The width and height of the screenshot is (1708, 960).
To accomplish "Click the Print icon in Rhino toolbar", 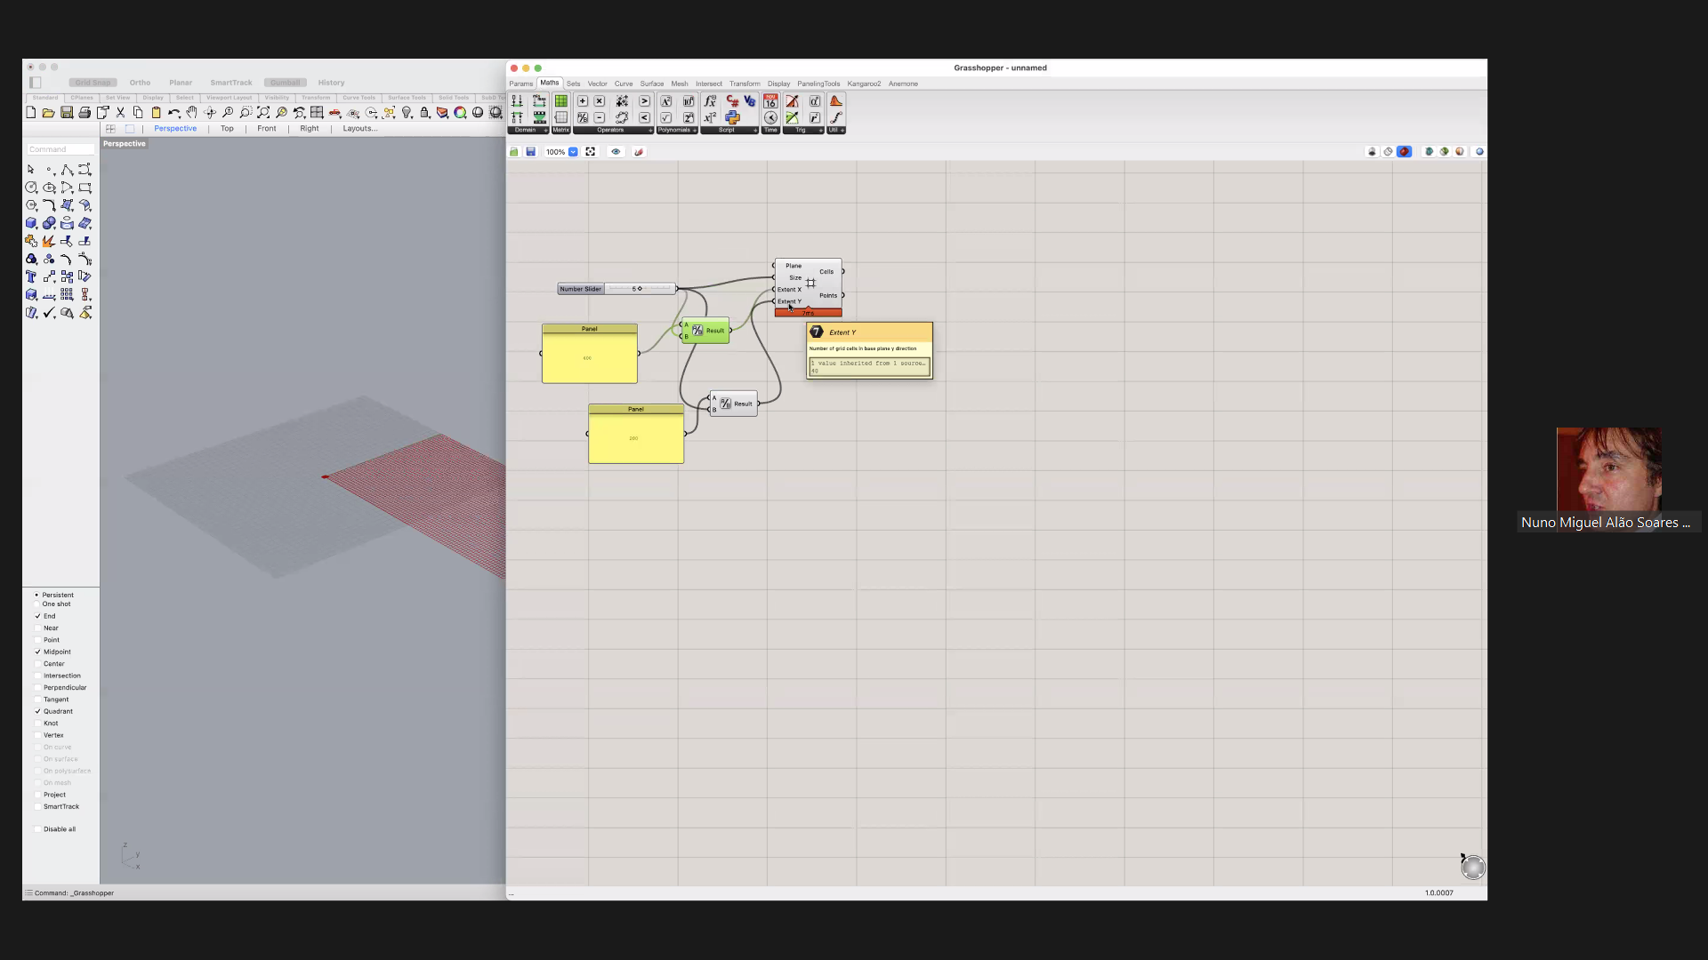I will [85, 113].
